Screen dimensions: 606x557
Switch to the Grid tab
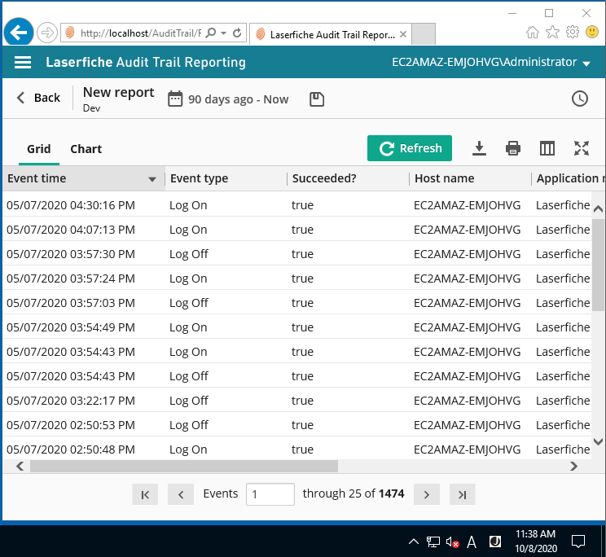click(38, 149)
